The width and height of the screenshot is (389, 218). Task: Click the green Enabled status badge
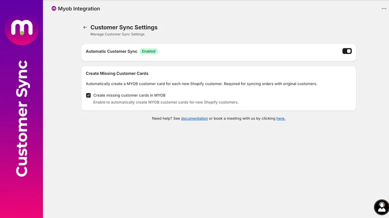click(x=149, y=51)
